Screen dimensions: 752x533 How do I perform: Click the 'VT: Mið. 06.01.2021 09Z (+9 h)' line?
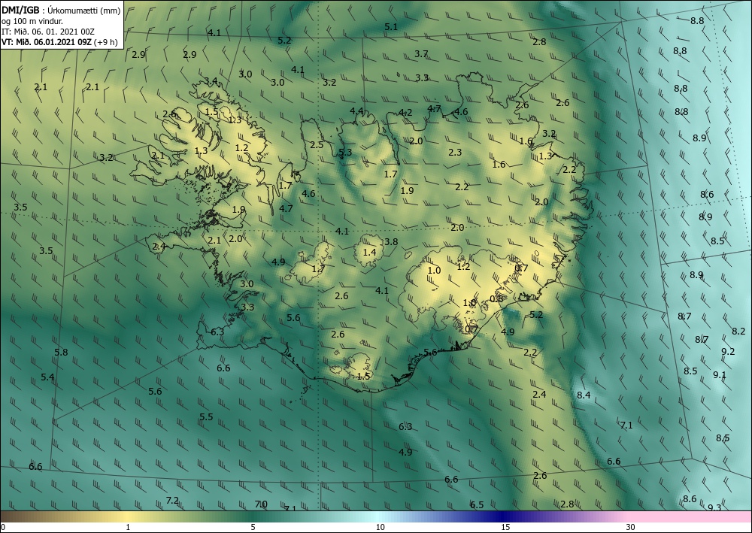point(59,42)
